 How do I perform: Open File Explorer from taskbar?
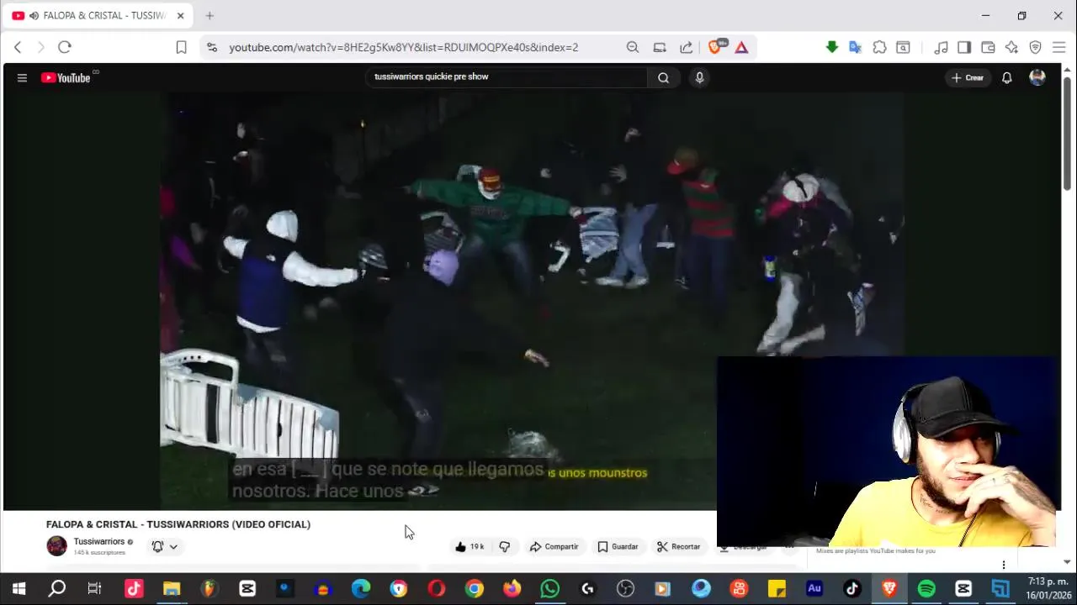point(172,589)
